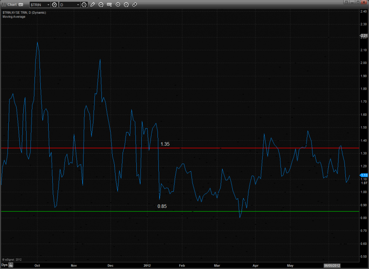This screenshot has height=269, width=369.
Task: Toggle the Dyn scaling icon
Action: pyautogui.click(x=4, y=264)
